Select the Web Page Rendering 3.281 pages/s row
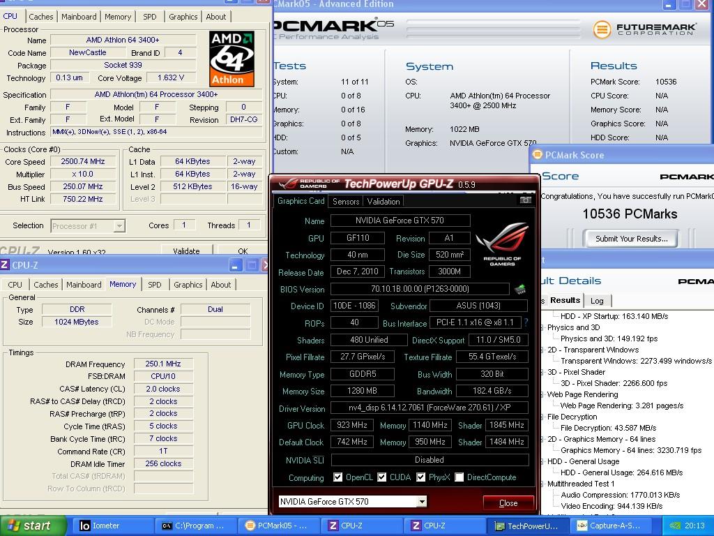The image size is (714, 536). (x=621, y=405)
